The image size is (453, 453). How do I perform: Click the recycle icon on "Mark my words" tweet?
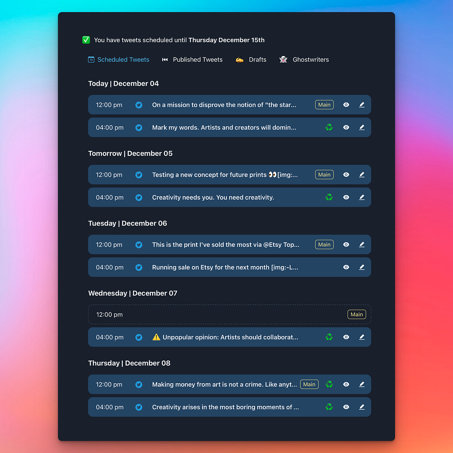329,127
